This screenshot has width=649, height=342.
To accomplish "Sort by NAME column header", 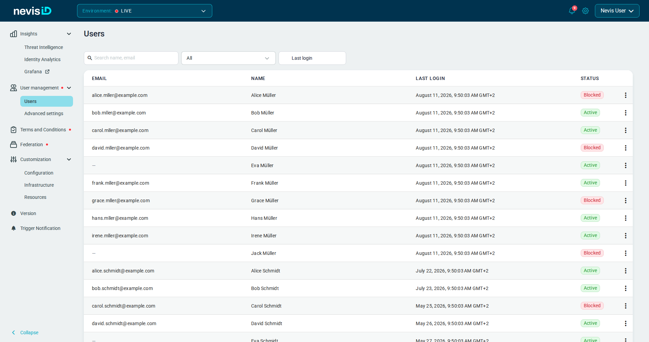I will [258, 78].
